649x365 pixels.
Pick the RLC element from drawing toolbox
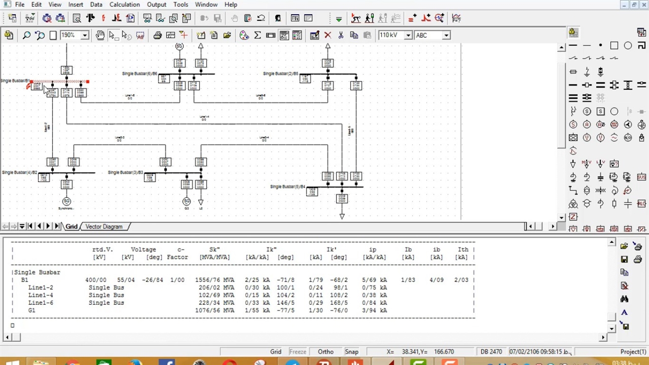pos(641,204)
